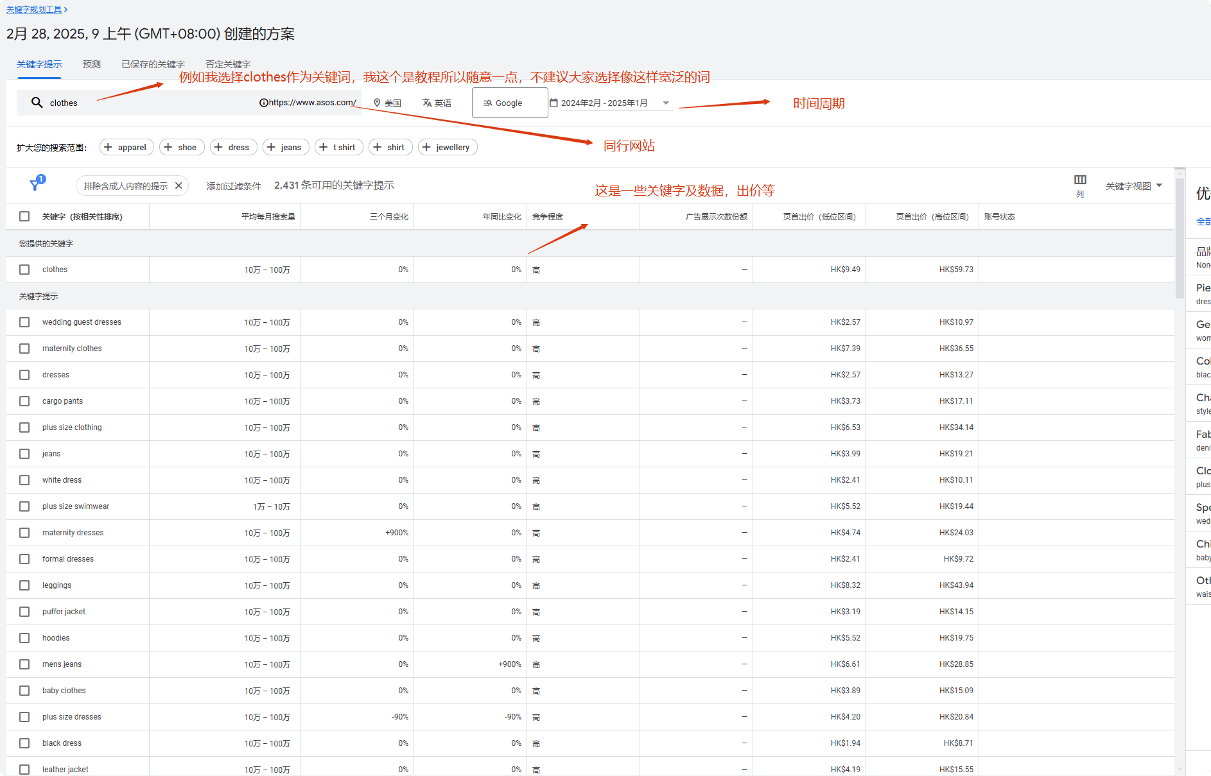Open the 已保存的关键字 tab
This screenshot has height=776, width=1211.
tap(153, 64)
